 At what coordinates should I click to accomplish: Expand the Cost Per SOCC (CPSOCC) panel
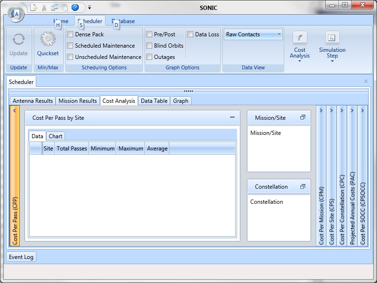click(362, 176)
